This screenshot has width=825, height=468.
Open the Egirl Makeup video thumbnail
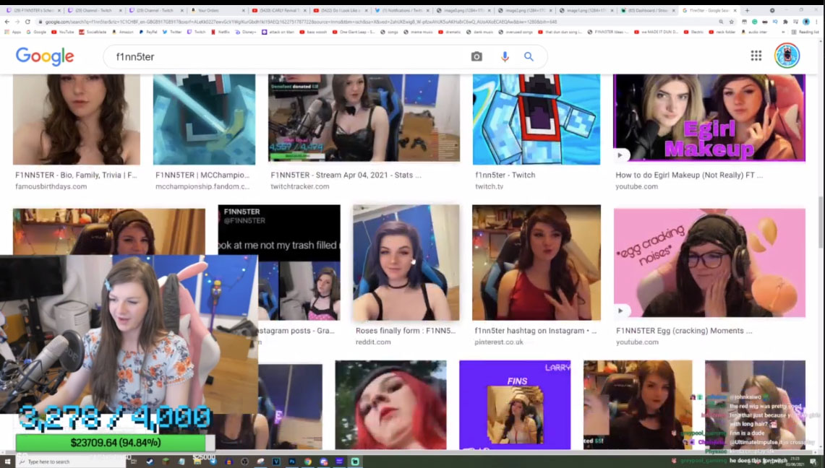point(709,118)
